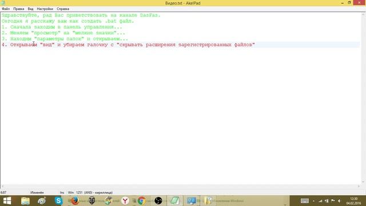Click line "3. Находим параметры папок"
This screenshot has height=206, width=366.
coord(65,39)
